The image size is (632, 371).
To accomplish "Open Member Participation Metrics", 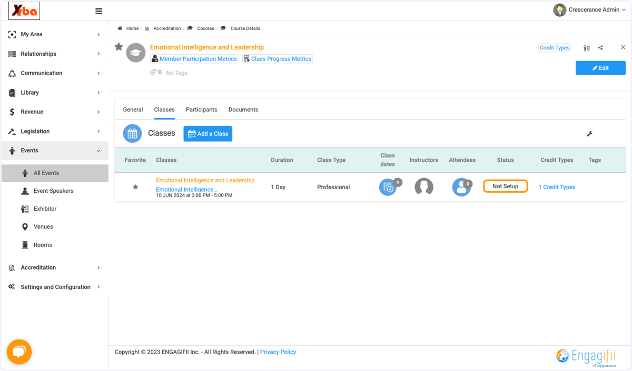I will coord(194,59).
